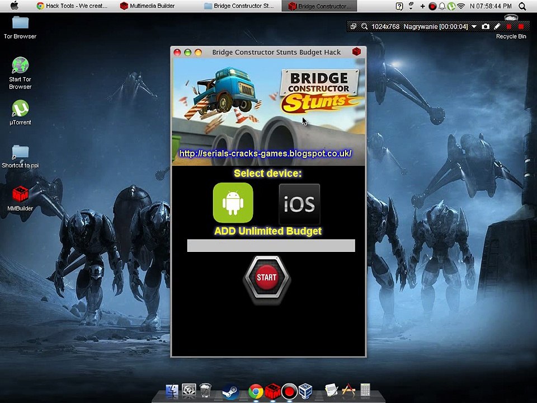Screen dimensions: 537x403
Task: Switch to Multimedia Builder taskbar tab
Action: point(148,6)
